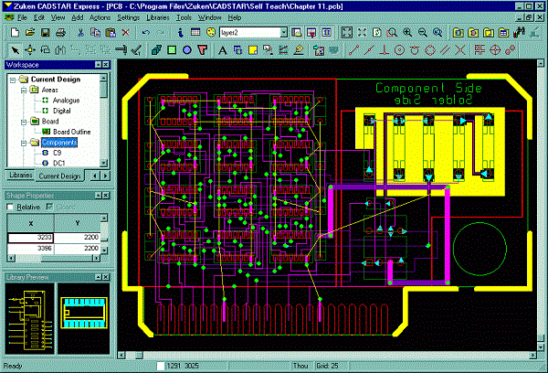Copy selection using the Copy icon
548x373 pixels.
click(x=95, y=33)
